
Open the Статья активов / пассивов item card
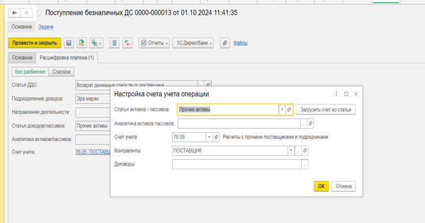[289, 110]
